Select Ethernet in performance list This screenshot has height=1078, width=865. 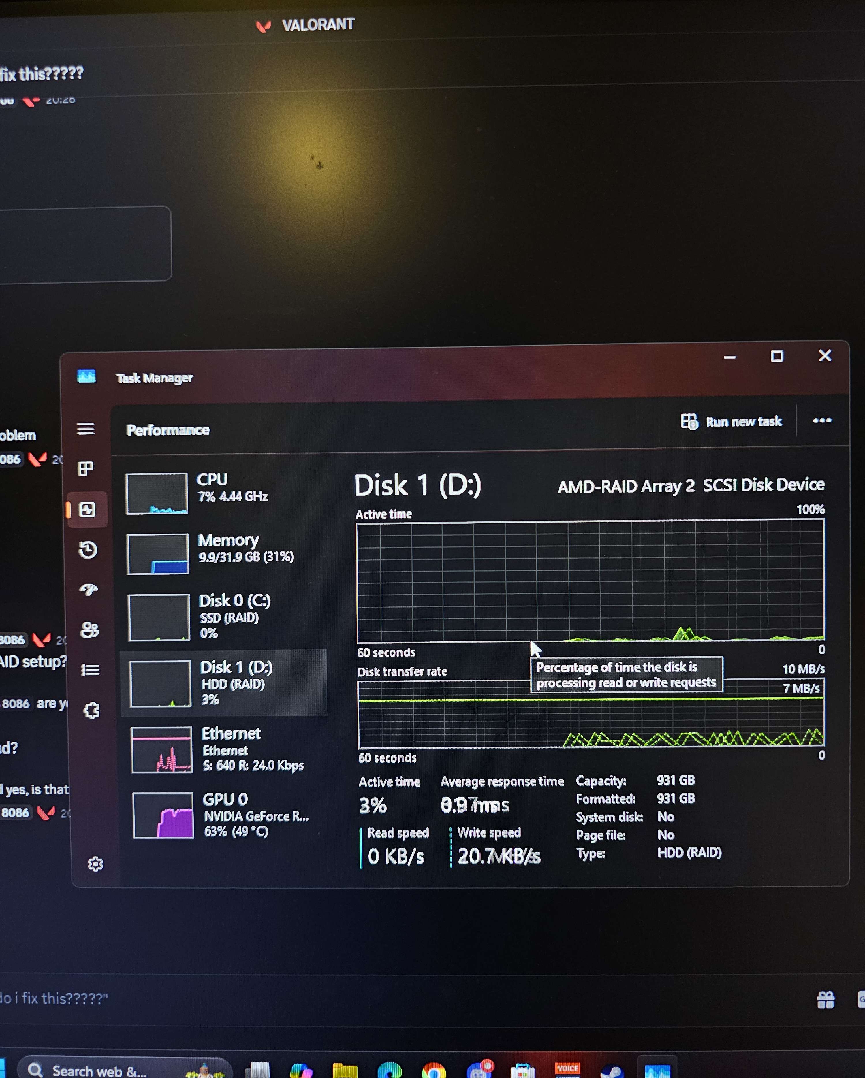[x=225, y=749]
